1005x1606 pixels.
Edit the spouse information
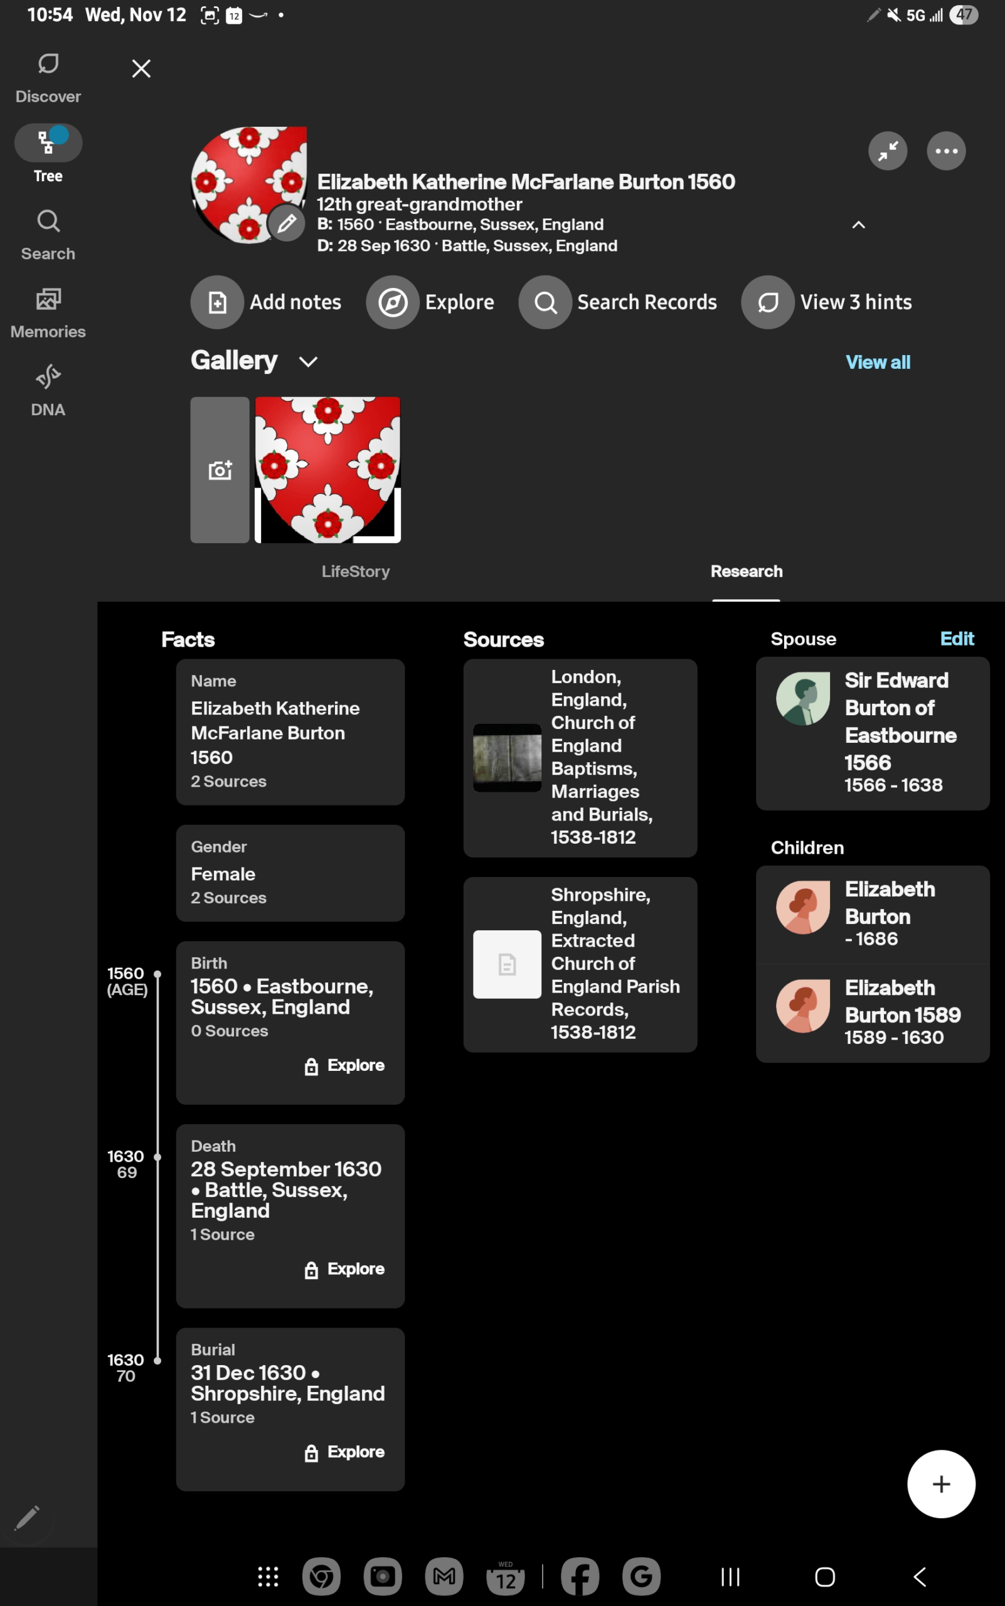point(957,639)
